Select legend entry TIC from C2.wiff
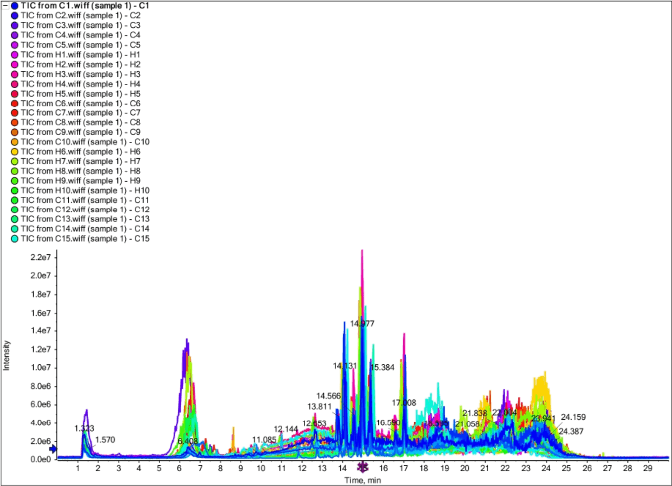This screenshot has width=672, height=486. coord(81,16)
